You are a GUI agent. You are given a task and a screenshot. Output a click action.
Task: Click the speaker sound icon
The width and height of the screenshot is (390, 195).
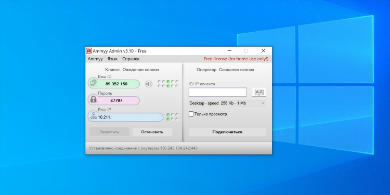pos(149,84)
